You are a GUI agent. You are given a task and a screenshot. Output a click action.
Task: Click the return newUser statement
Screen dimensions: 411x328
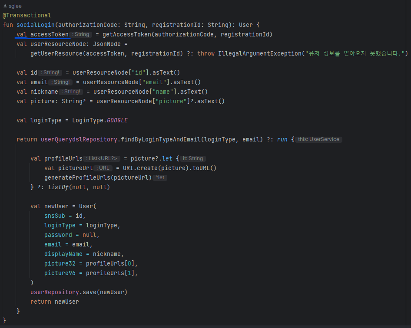pos(54,302)
